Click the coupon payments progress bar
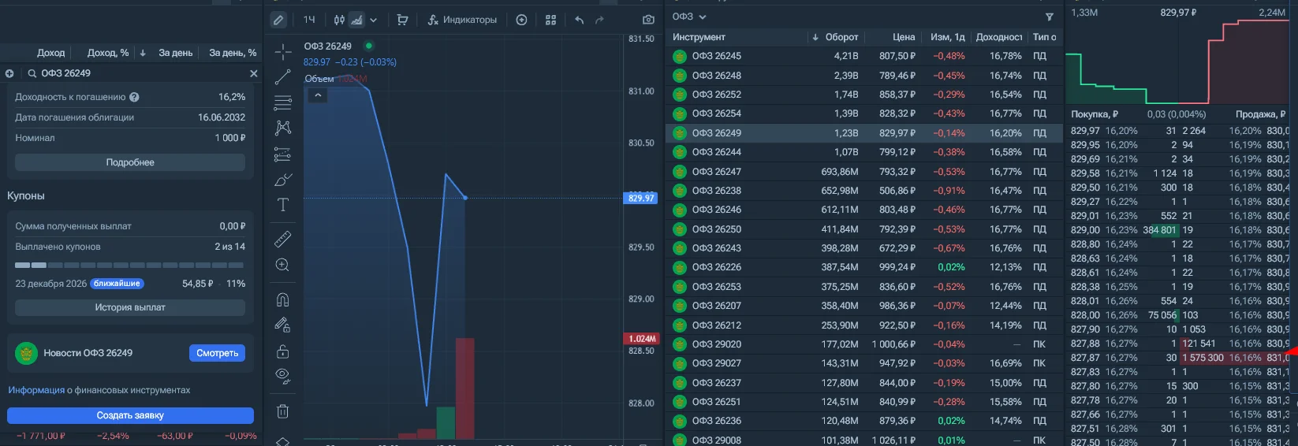The image size is (1298, 446). [x=130, y=266]
